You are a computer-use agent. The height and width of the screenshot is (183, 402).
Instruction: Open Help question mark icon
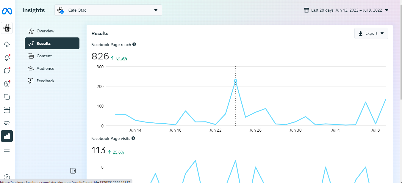(7, 177)
